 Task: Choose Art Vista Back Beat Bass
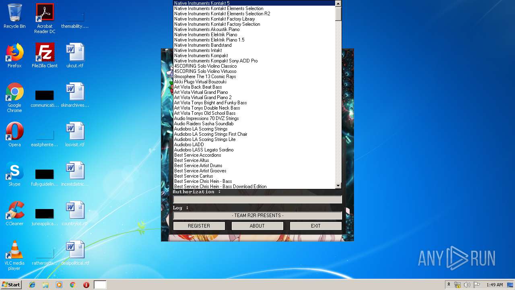(254, 87)
